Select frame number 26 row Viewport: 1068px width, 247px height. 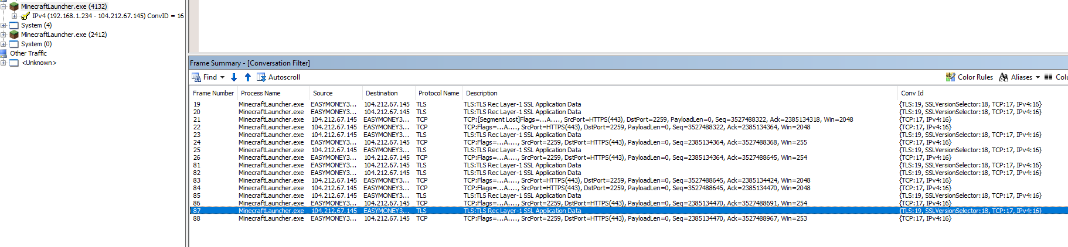pyautogui.click(x=628, y=157)
